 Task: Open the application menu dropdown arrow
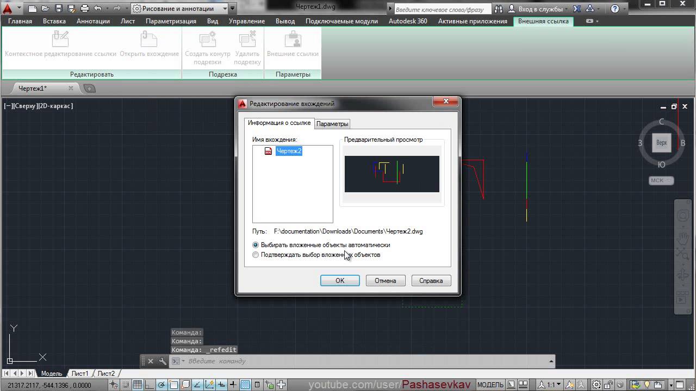point(18,9)
